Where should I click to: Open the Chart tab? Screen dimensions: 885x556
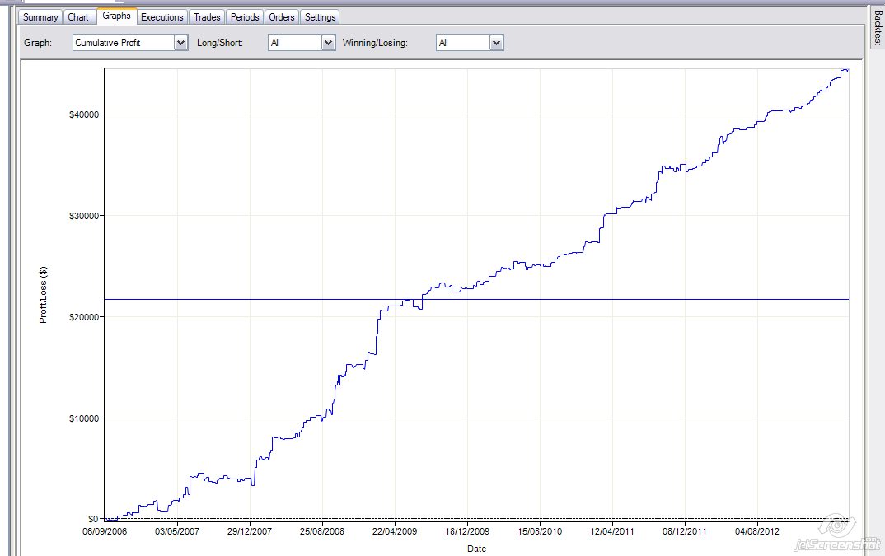pyautogui.click(x=78, y=17)
